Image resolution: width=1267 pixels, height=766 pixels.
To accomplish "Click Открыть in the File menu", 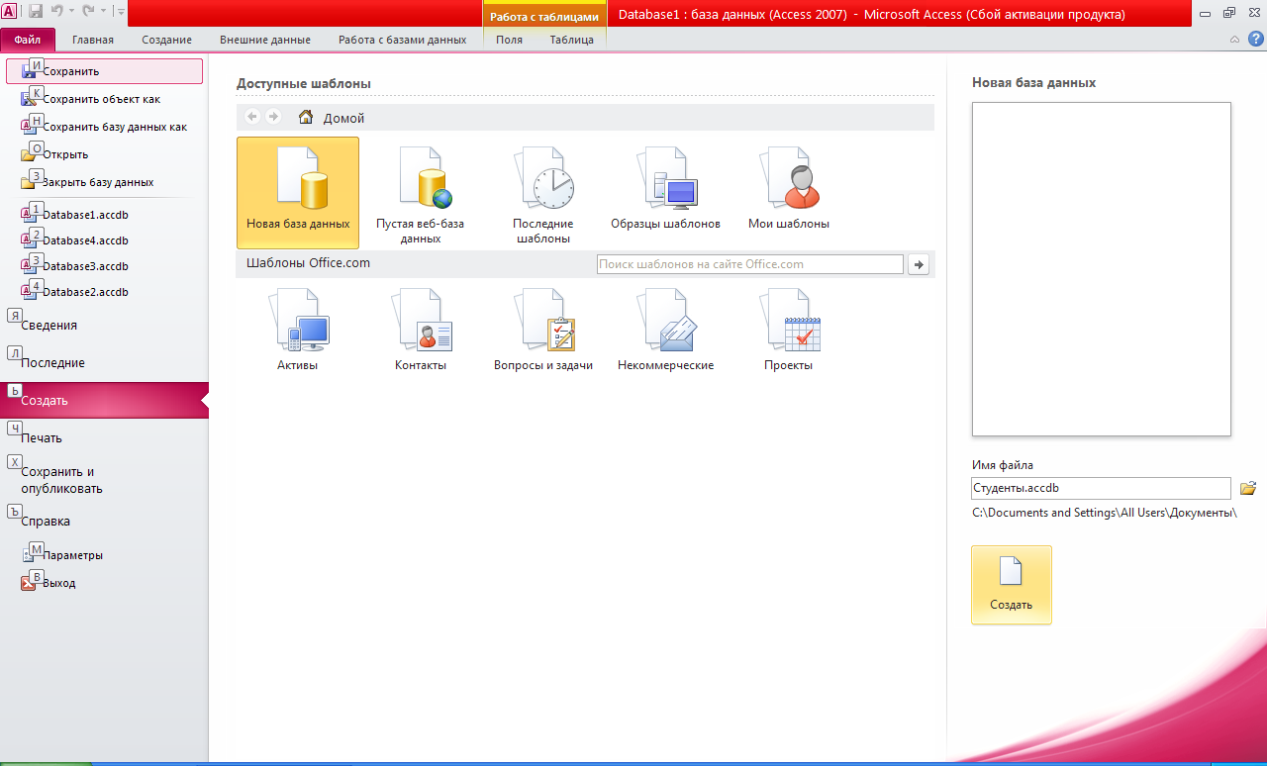I will click(104, 154).
